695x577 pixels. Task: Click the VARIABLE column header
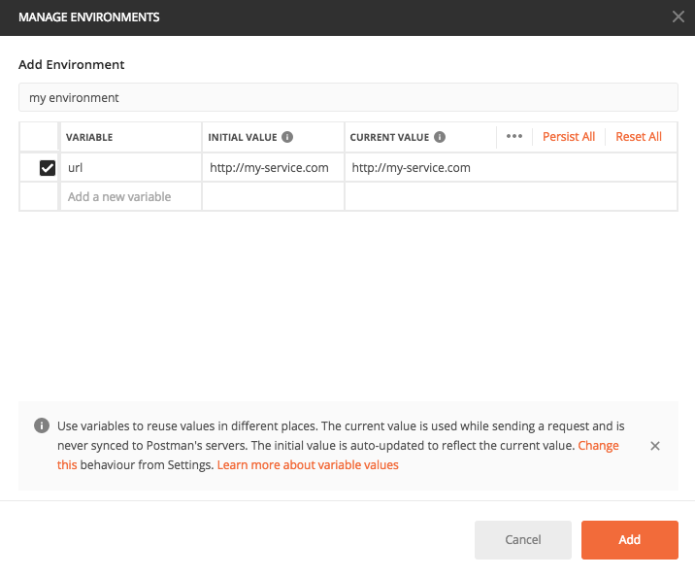point(89,138)
